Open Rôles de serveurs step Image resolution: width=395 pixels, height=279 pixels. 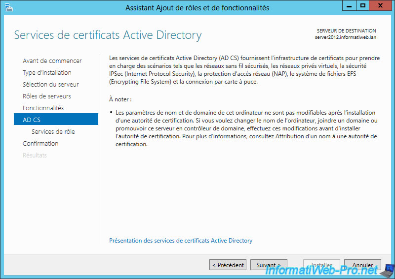[x=47, y=96]
